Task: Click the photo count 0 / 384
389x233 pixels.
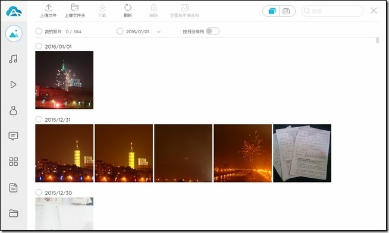Action: click(x=73, y=32)
